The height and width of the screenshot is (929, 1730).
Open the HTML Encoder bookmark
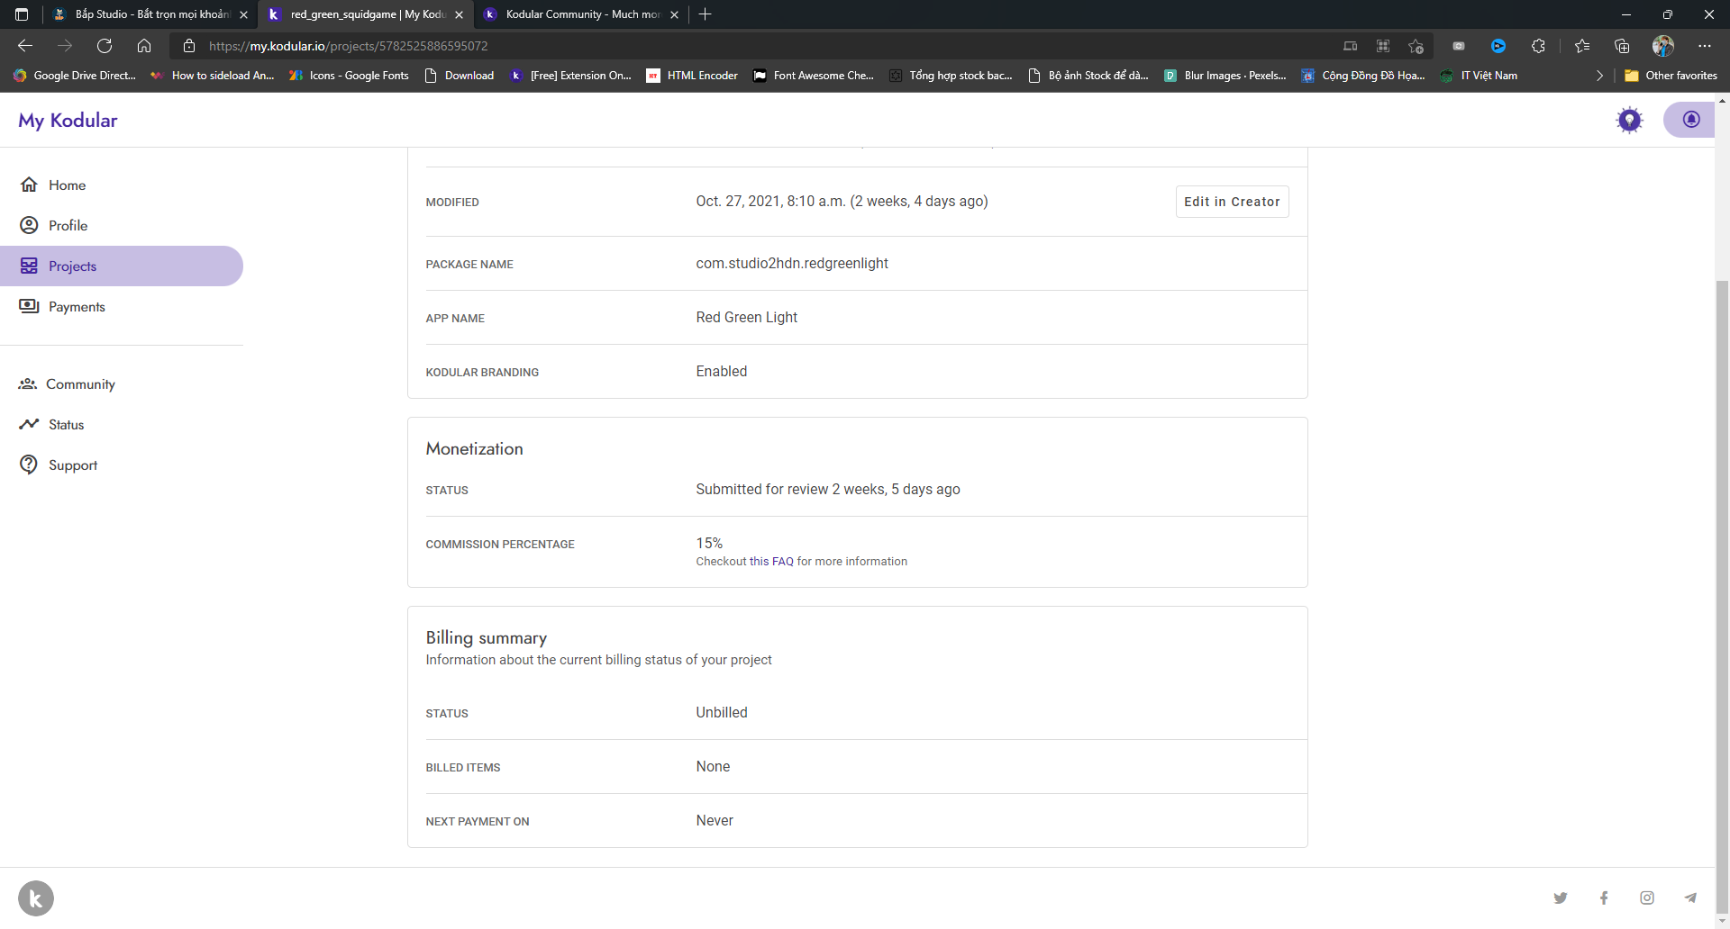692,76
